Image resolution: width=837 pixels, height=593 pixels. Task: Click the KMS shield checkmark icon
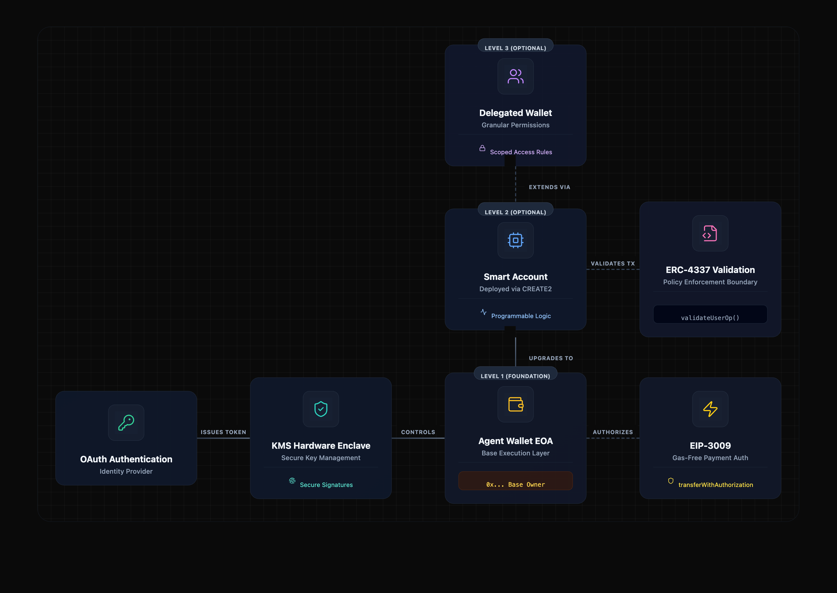pos(321,409)
